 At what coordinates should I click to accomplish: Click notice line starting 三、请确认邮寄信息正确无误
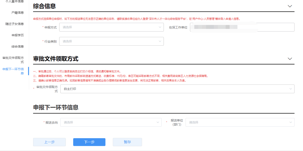(x=110, y=81)
